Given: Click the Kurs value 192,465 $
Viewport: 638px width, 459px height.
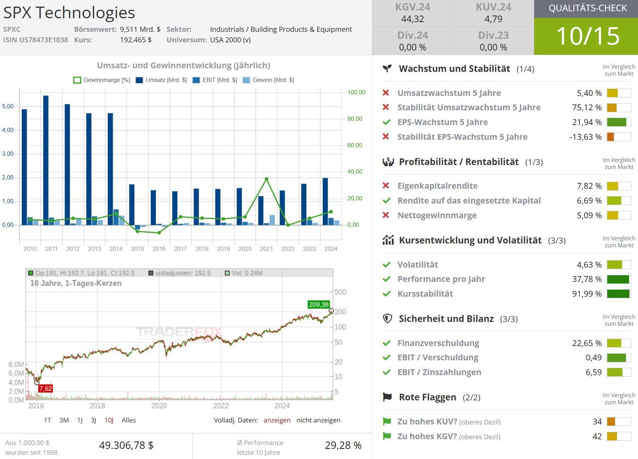Looking at the screenshot, I should pyautogui.click(x=136, y=40).
